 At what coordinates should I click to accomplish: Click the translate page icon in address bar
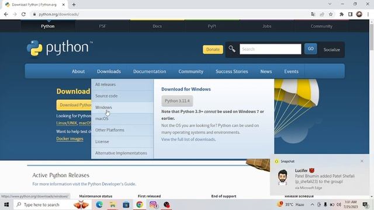click(313, 14)
